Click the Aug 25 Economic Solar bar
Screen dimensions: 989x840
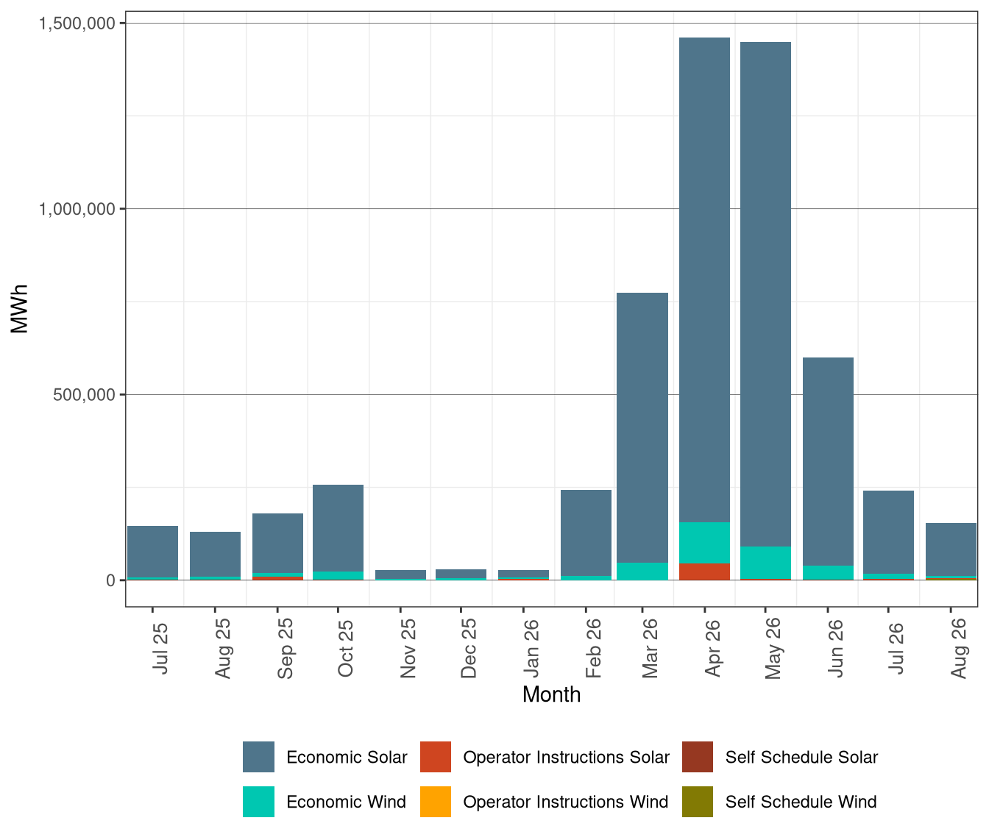click(x=215, y=554)
